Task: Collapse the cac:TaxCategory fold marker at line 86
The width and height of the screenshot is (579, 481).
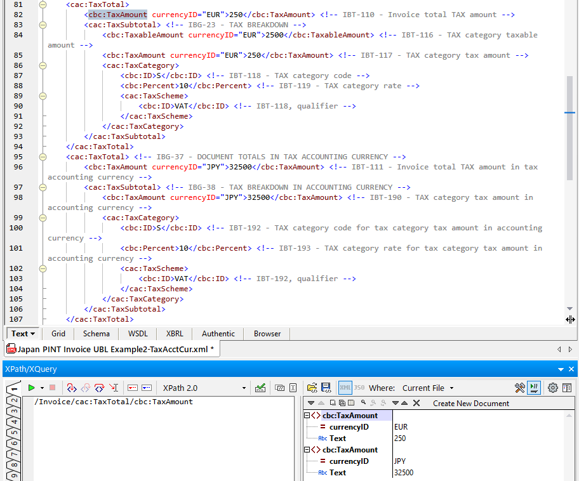Action: (43, 65)
